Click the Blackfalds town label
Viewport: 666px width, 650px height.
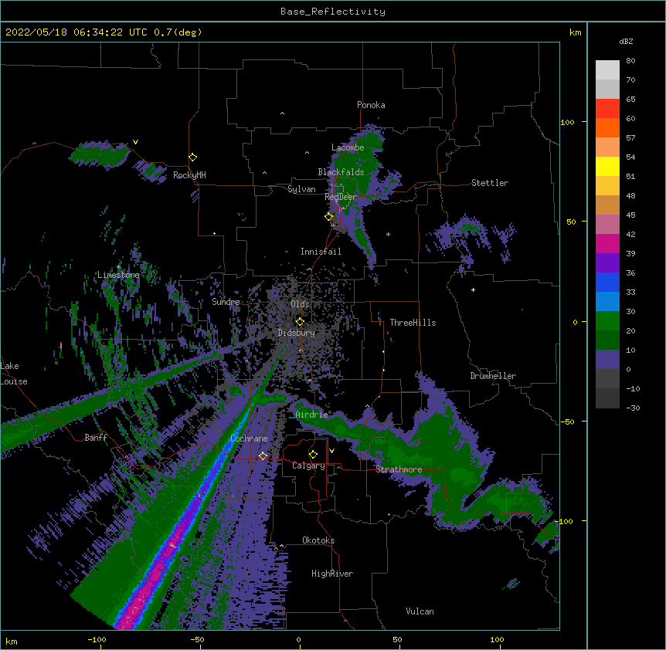(x=341, y=172)
